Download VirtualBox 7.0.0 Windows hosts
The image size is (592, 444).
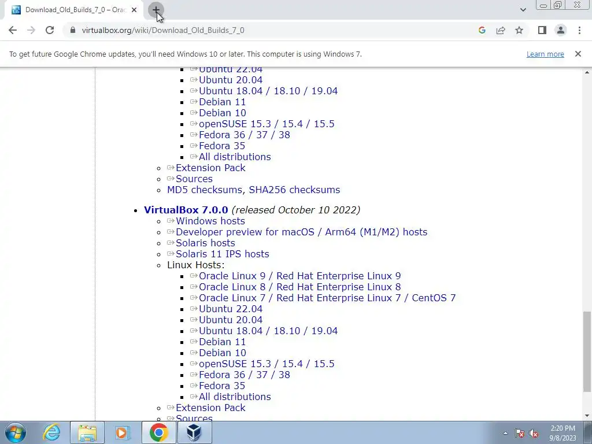[x=210, y=221]
